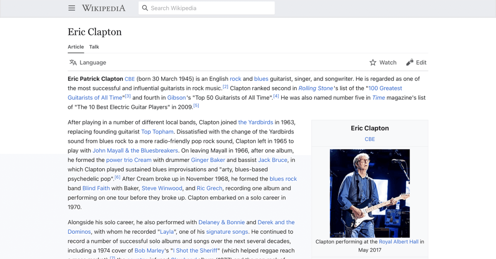Viewport: 496px width, 259px height.
Task: Switch to the Talk tab
Action: [x=94, y=47]
